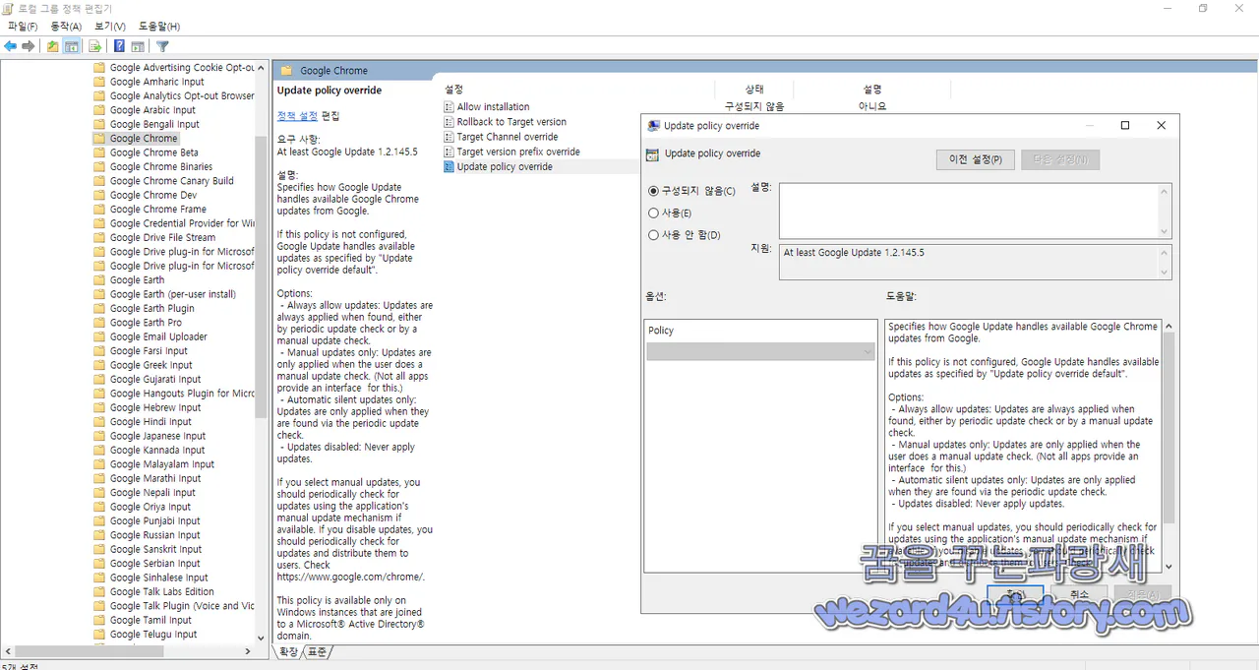Screen dimensions: 1259x670
Task: Click the Google Chrome folder icon in header
Action: tap(287, 71)
